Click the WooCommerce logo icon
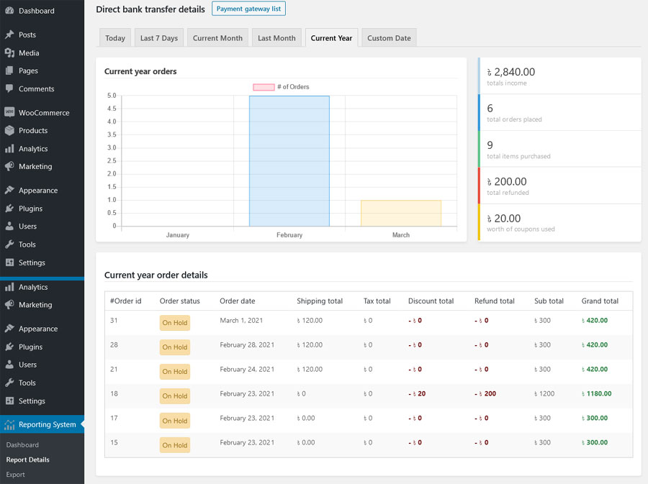Image resolution: width=648 pixels, height=484 pixels. [9, 112]
